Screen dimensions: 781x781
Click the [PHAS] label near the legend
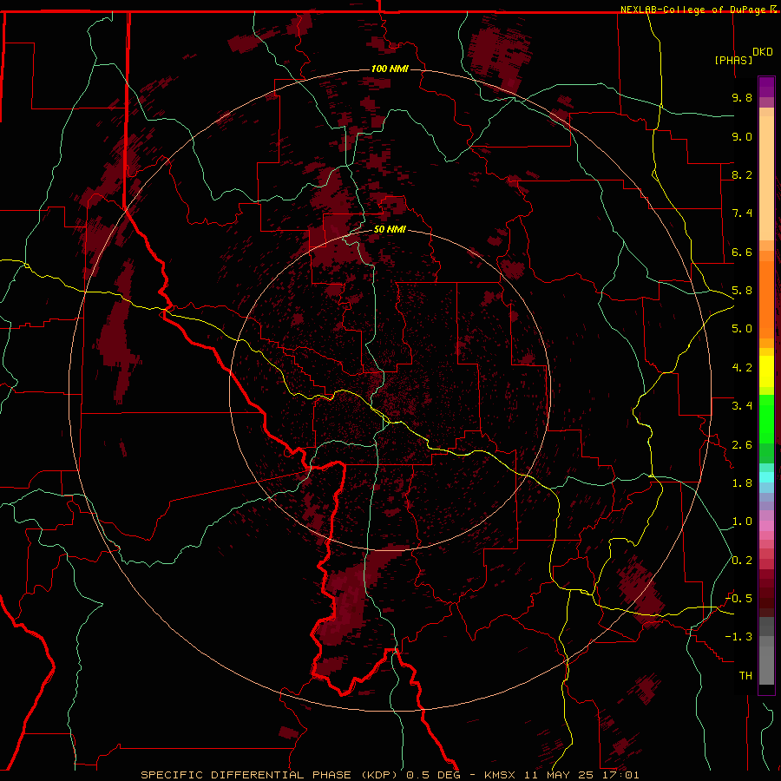pos(733,60)
